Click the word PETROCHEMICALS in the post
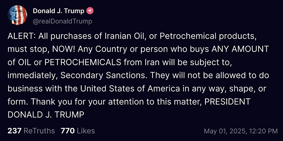 83,62
